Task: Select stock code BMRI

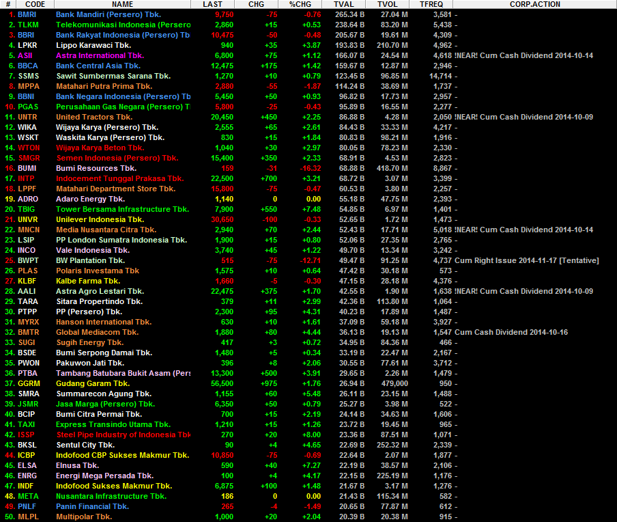Action: click(27, 14)
